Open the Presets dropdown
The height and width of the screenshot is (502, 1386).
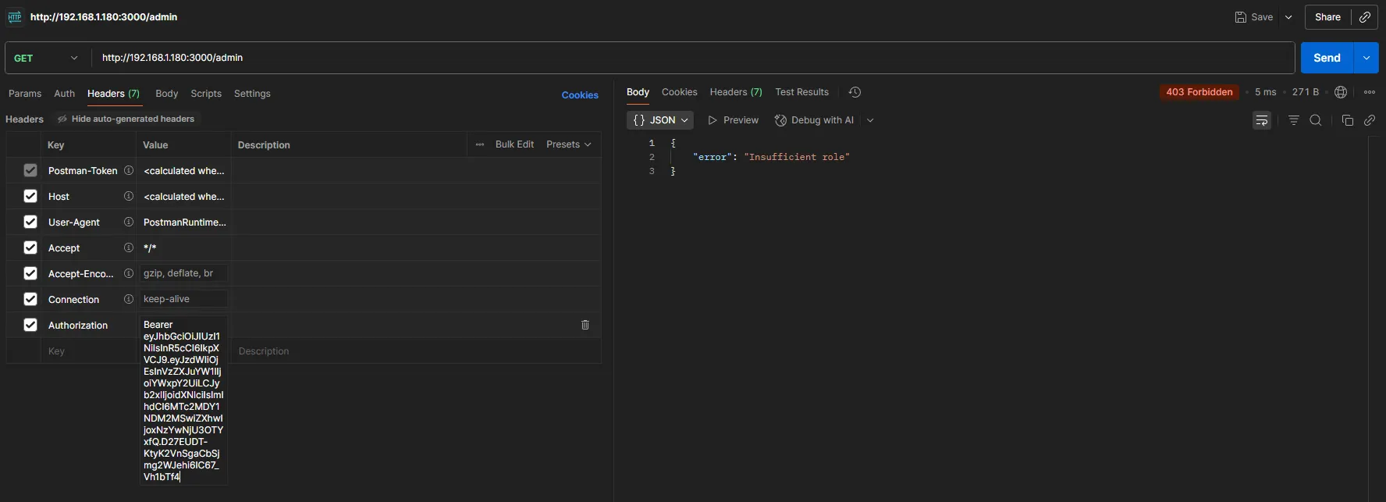[569, 144]
